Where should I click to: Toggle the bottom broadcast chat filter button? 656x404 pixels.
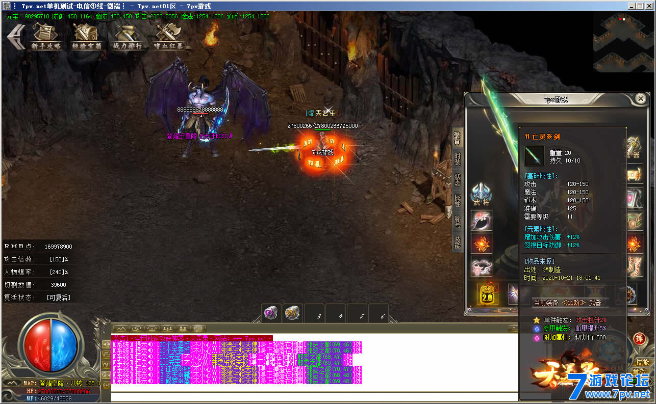click(x=106, y=385)
